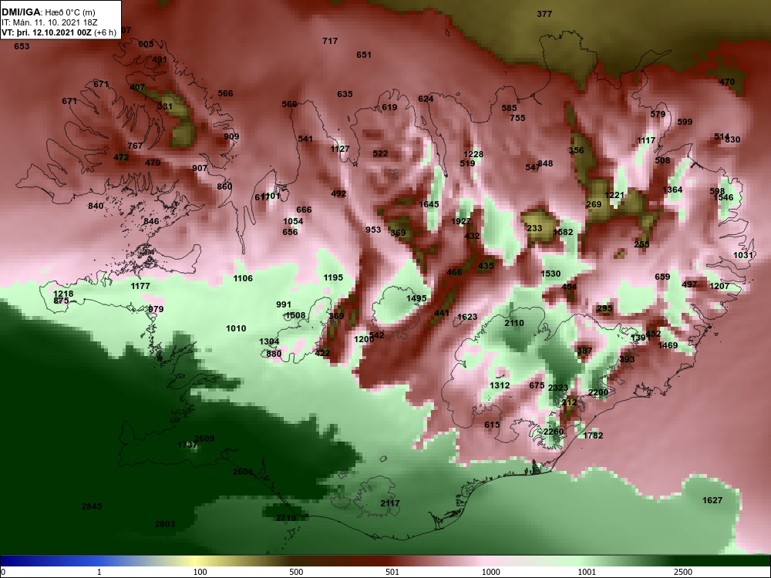Click the 1221 value label
This screenshot has width=771, height=578.
tap(614, 195)
